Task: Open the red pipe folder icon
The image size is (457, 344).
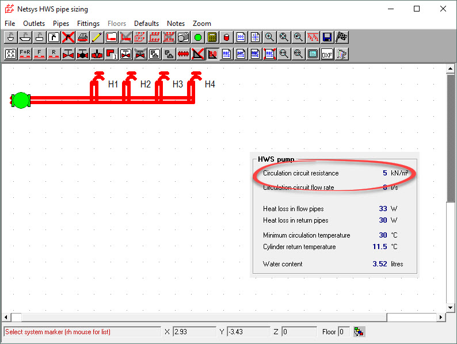Action: (x=111, y=37)
